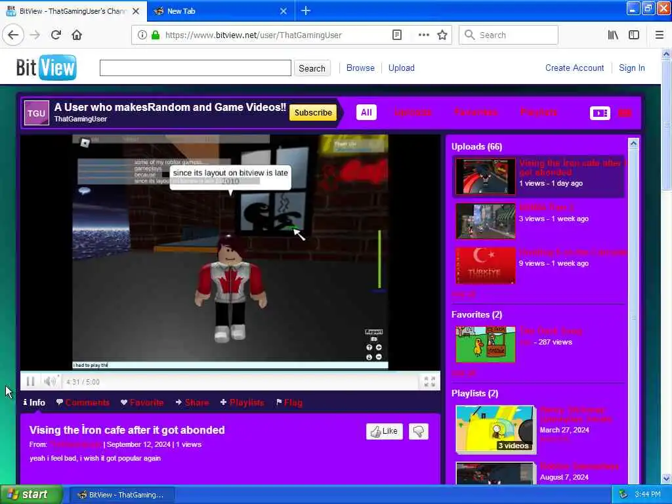Click the video player frame
The height and width of the screenshot is (504, 672).
coord(230,252)
